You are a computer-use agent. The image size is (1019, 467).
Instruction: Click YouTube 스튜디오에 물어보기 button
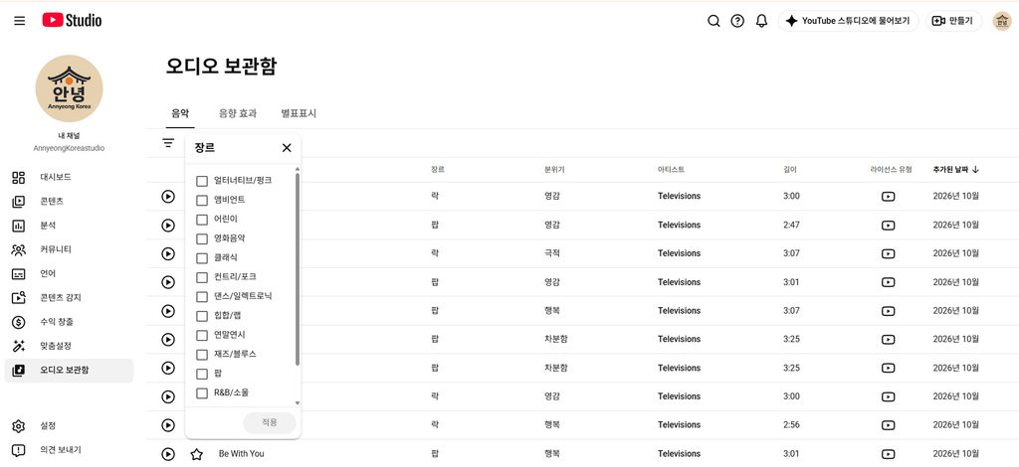tap(848, 21)
